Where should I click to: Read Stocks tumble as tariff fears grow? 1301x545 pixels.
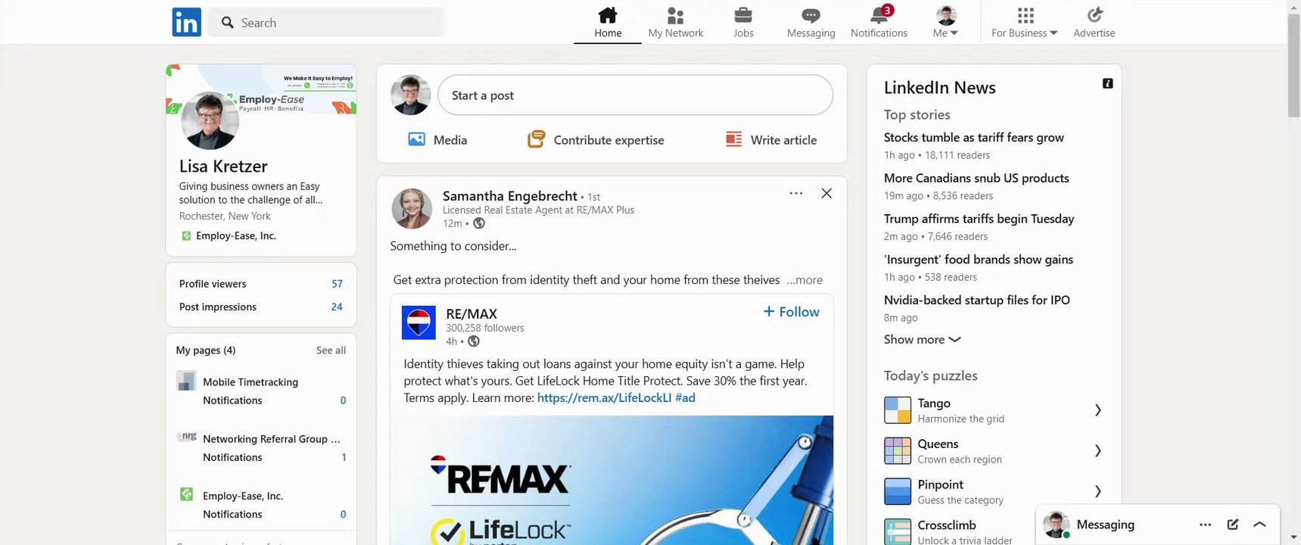click(x=973, y=138)
